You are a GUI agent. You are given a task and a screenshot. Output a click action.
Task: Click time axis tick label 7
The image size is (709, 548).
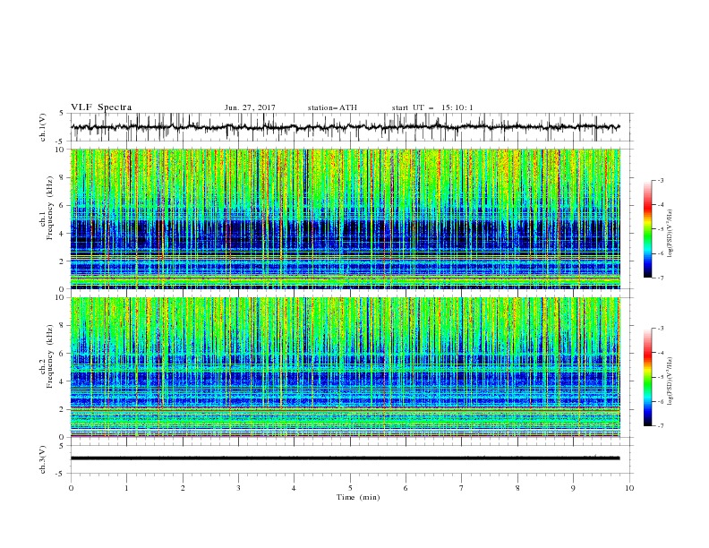(x=462, y=488)
